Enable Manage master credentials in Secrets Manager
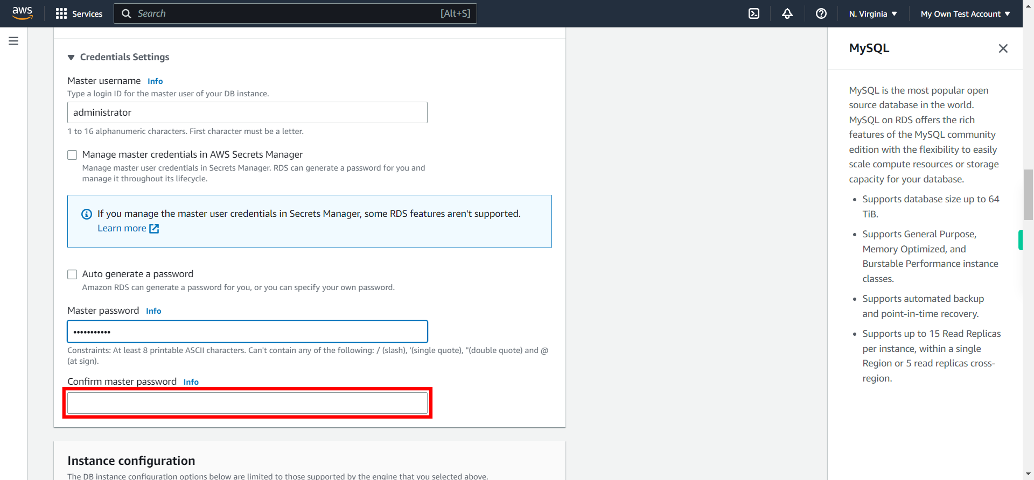Viewport: 1034px width, 480px height. point(72,155)
